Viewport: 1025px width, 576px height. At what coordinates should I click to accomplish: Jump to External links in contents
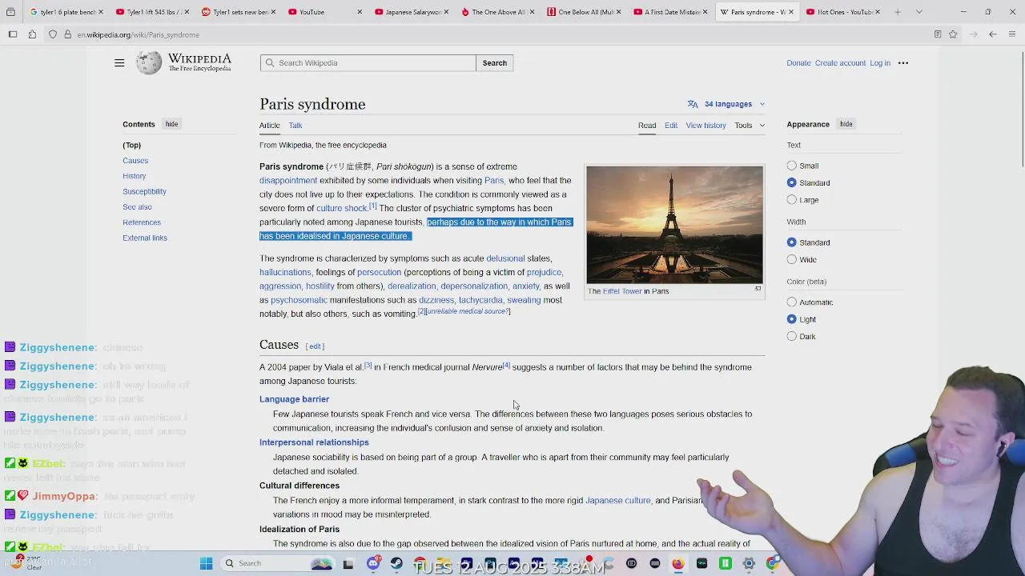(145, 238)
